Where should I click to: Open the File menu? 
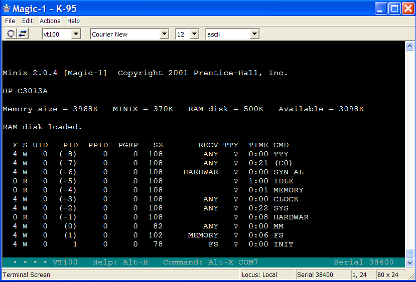pyautogui.click(x=10, y=21)
